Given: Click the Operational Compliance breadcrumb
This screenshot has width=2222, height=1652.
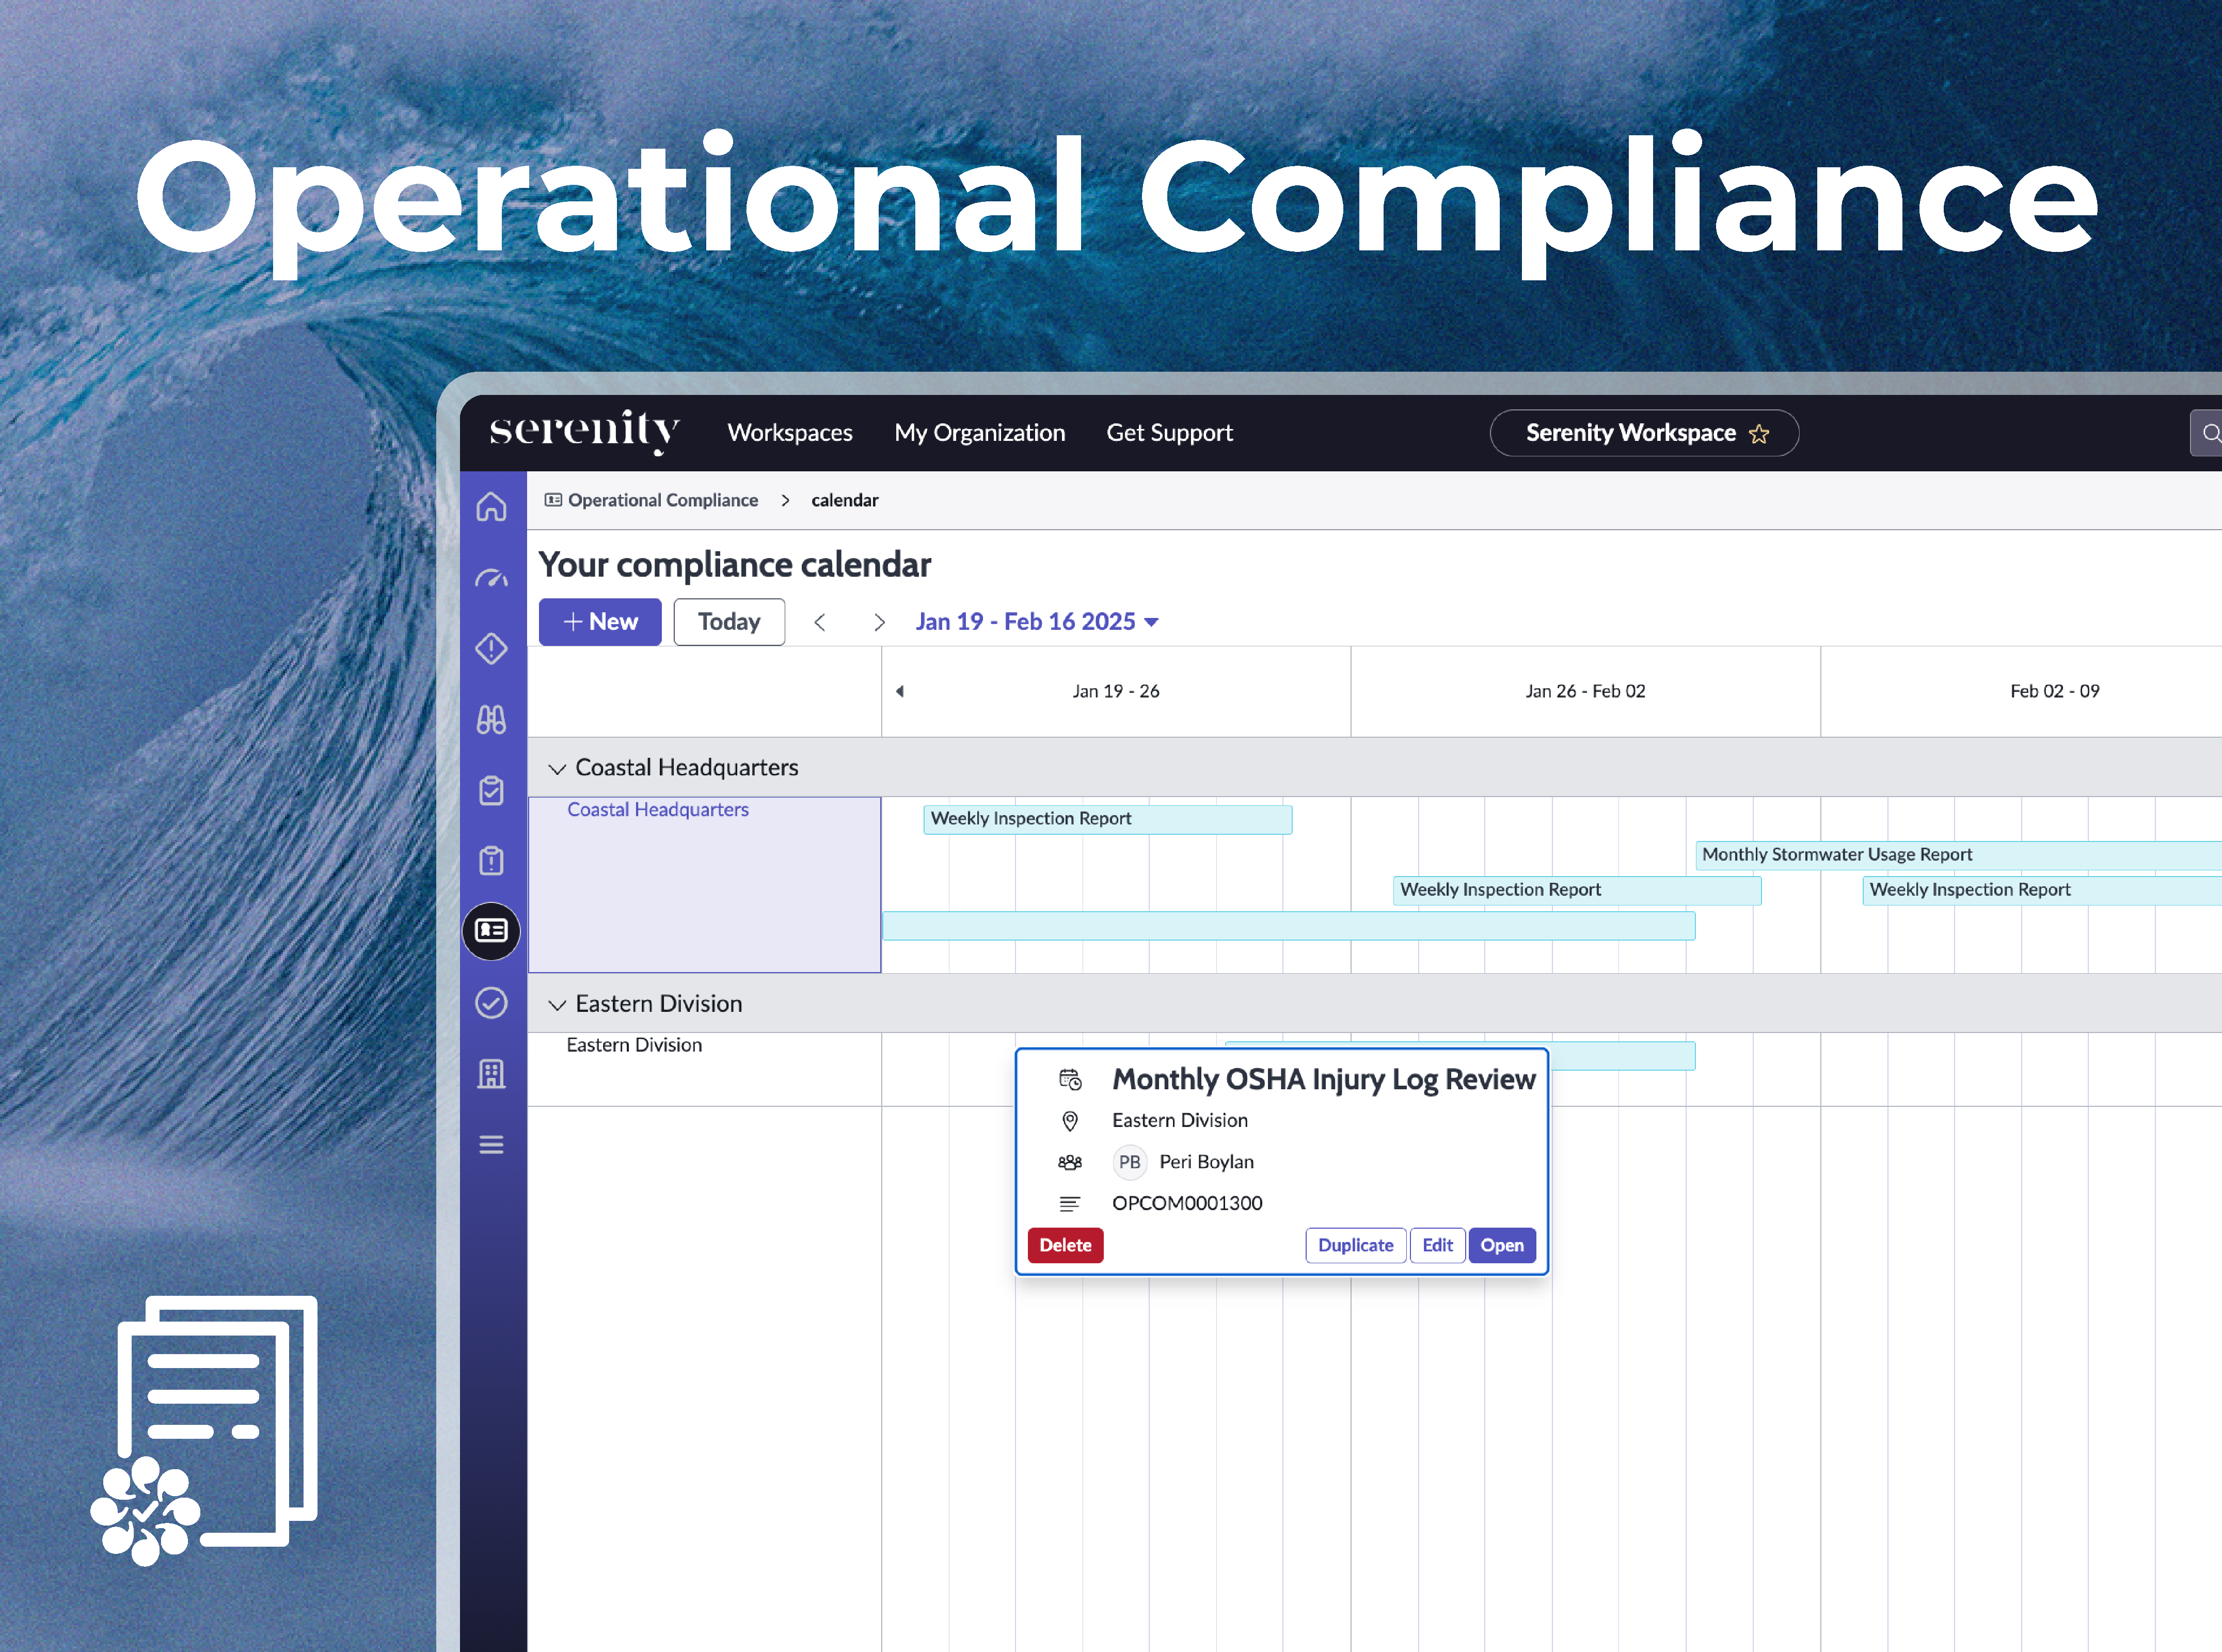Looking at the screenshot, I should pos(662,500).
